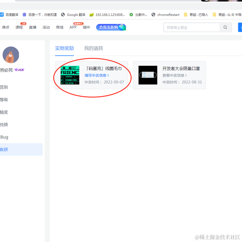The height and width of the screenshot is (242, 242).
Task: Open 签到 in sidebar
Action: point(4,87)
